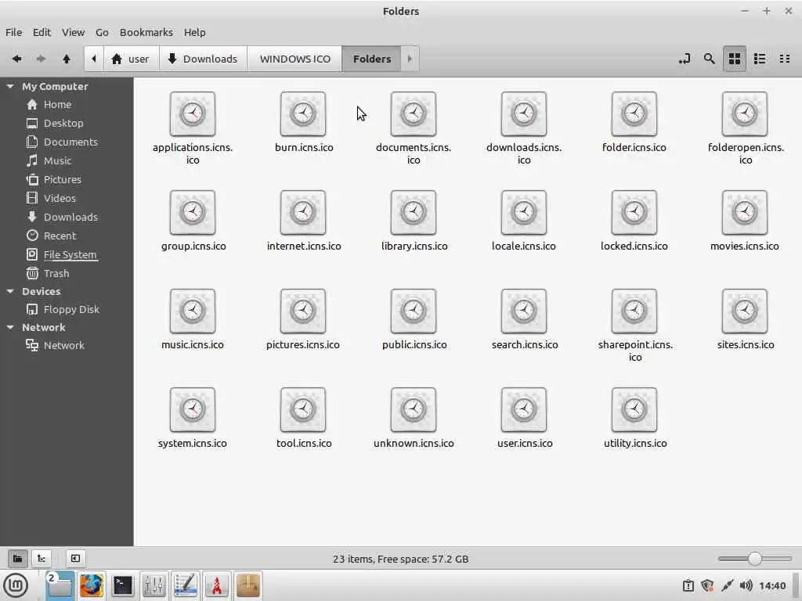802x601 pixels.
Task: Open the search magnifier in toolbar
Action: [x=709, y=59]
